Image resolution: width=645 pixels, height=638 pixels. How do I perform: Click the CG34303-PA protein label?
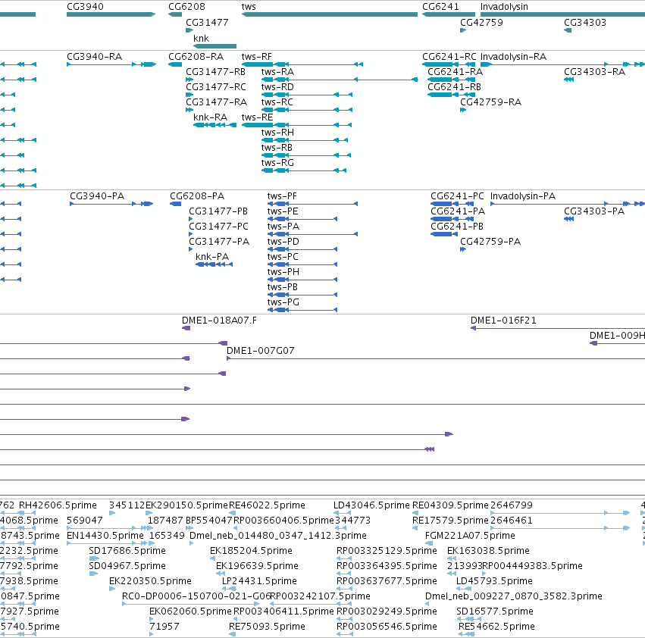pyautogui.click(x=594, y=211)
